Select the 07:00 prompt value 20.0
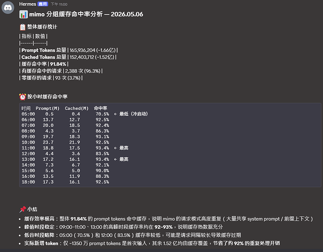323x252 pixels. click(x=48, y=125)
